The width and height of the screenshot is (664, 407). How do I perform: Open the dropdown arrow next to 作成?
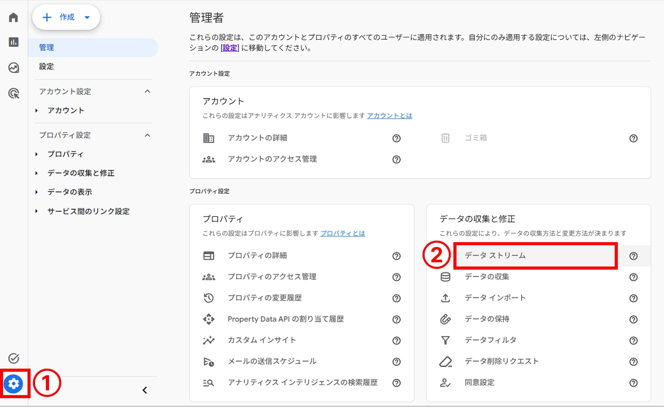[x=87, y=18]
